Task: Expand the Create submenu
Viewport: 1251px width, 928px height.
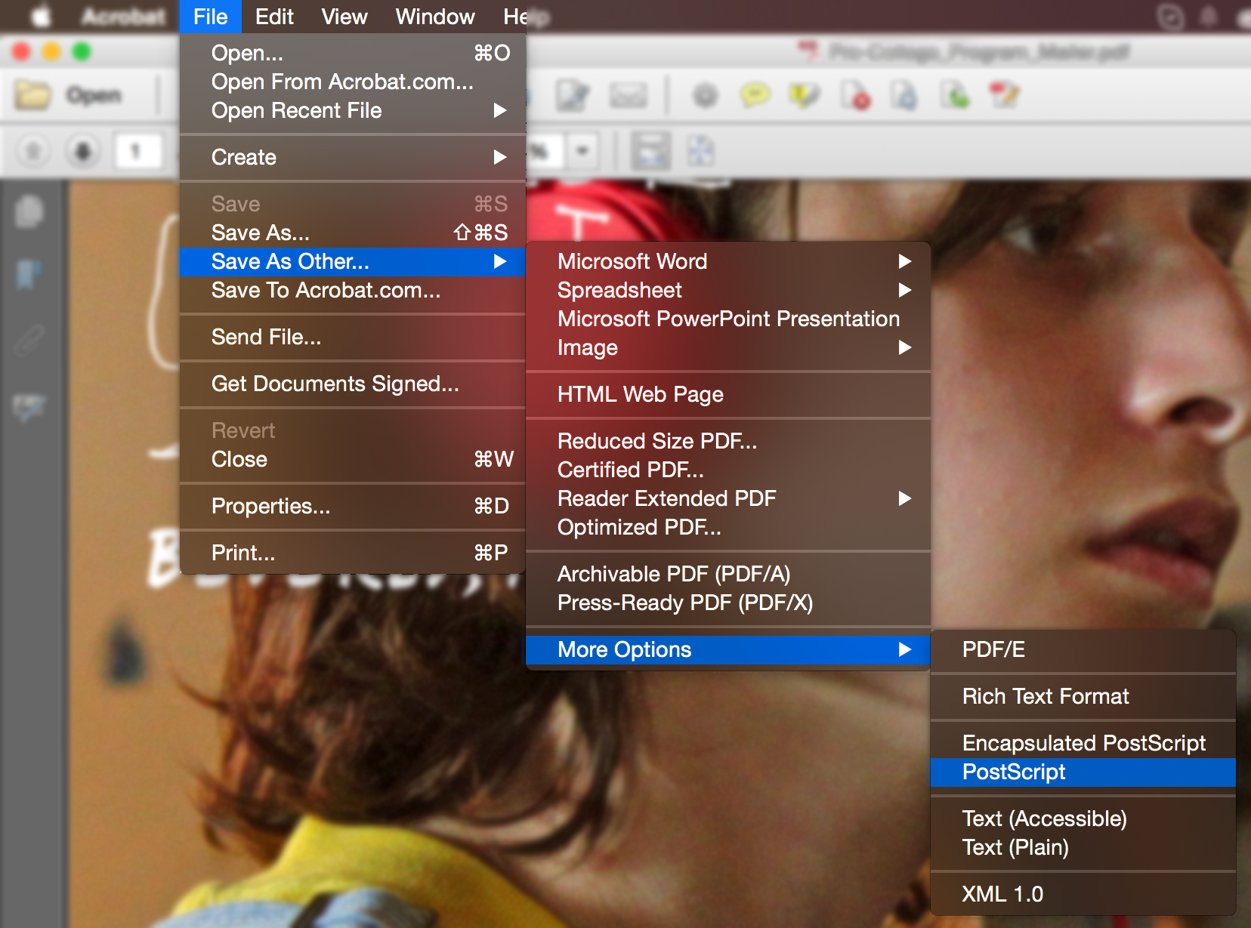Action: click(353, 157)
